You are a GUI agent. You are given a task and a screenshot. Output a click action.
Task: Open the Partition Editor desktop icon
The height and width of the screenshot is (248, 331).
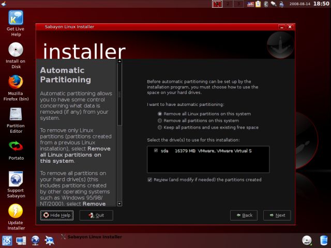pos(16,115)
